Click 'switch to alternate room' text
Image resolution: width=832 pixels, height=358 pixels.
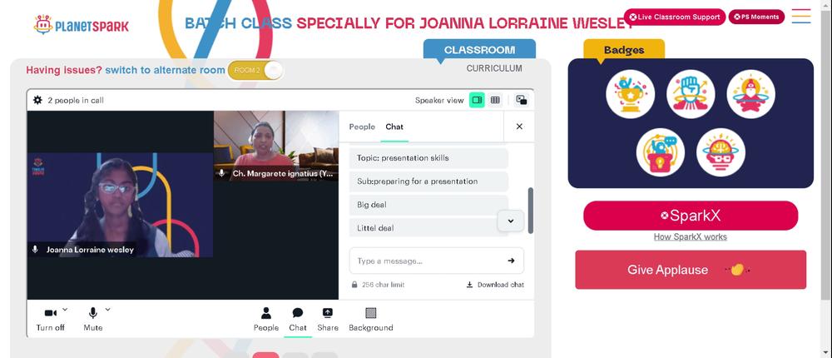[x=165, y=70]
